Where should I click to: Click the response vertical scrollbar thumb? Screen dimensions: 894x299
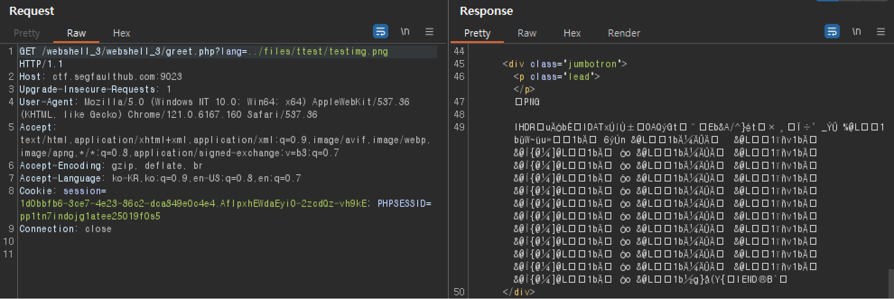pyautogui.click(x=891, y=284)
